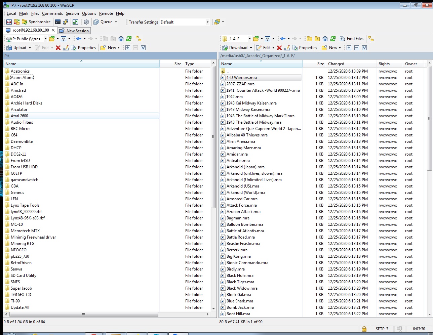
Task: Refresh the remote panel with green arrows icon
Action: point(333,39)
